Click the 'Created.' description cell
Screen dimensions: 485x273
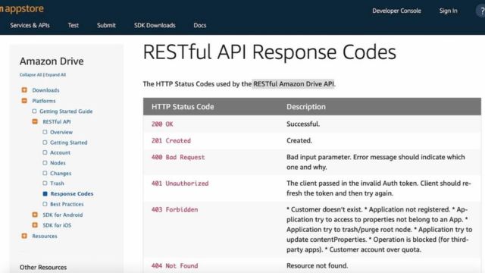pos(299,140)
